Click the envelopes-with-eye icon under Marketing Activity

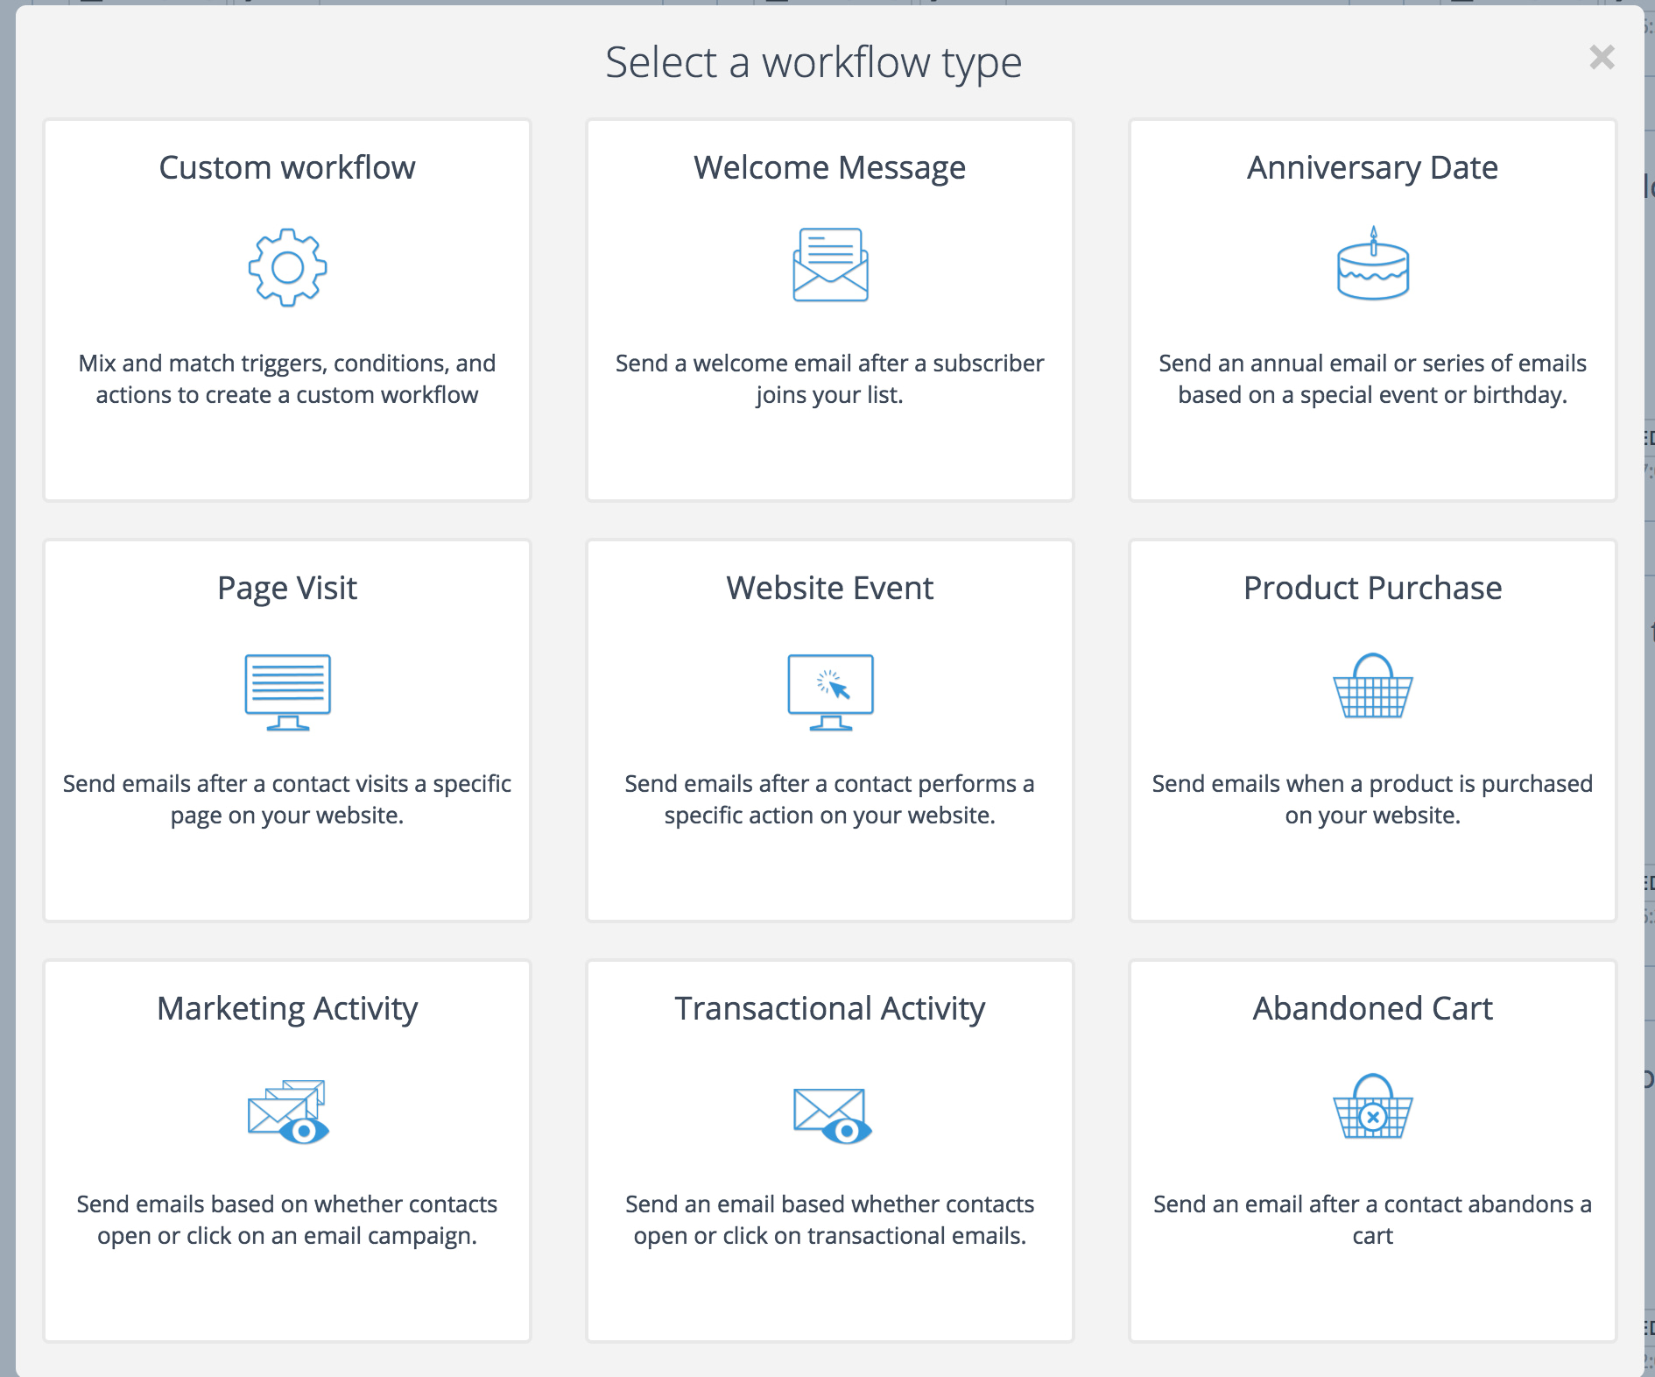click(286, 1112)
